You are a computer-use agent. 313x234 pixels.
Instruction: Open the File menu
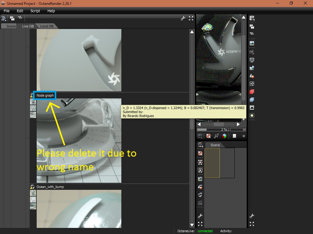(x=7, y=11)
